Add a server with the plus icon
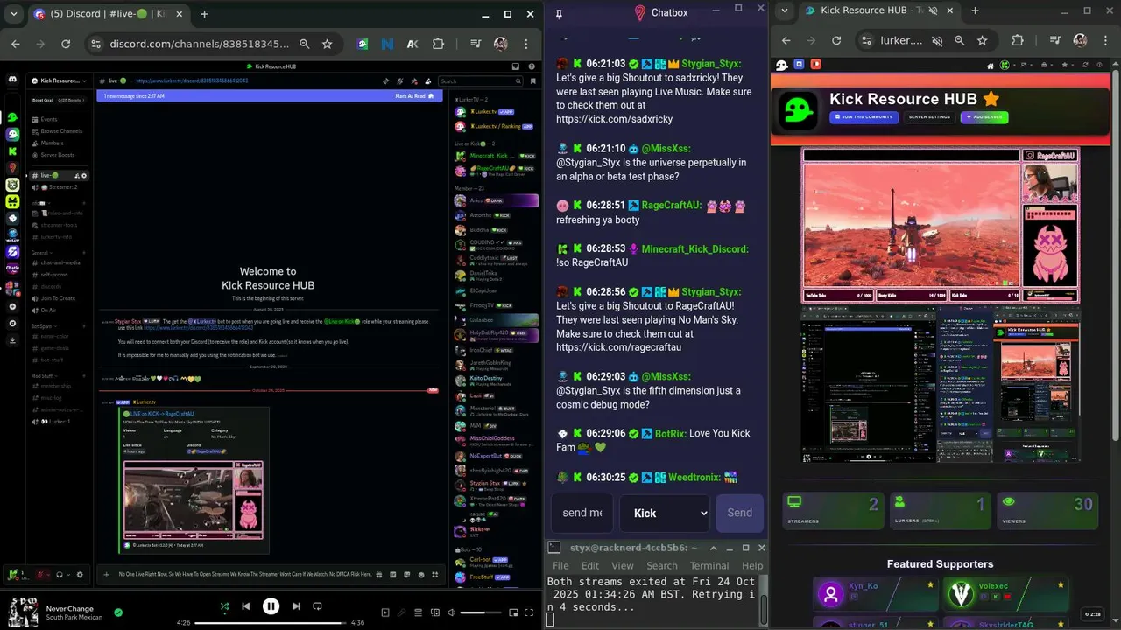 12,306
